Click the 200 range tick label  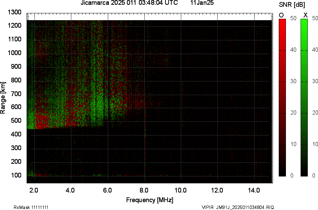(x=16, y=161)
